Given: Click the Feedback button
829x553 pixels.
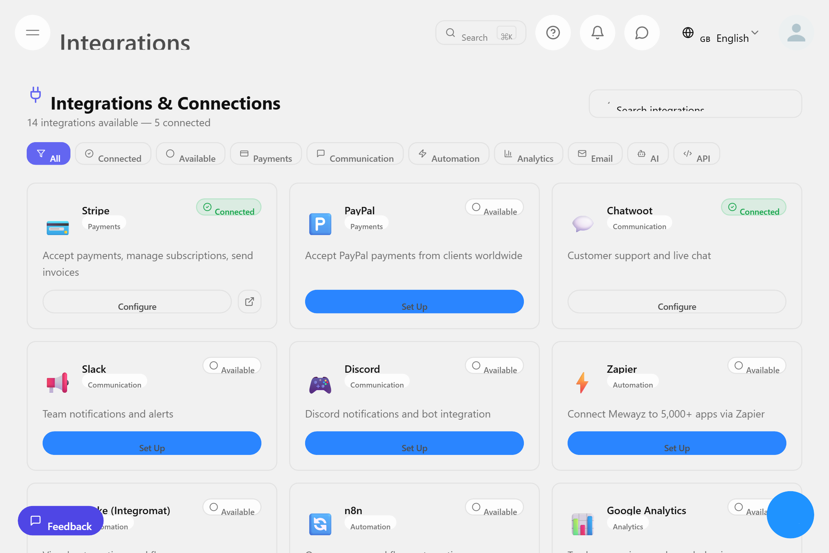Looking at the screenshot, I should point(60,521).
